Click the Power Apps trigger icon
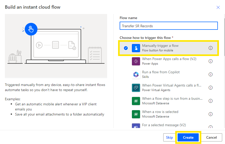 136,61
